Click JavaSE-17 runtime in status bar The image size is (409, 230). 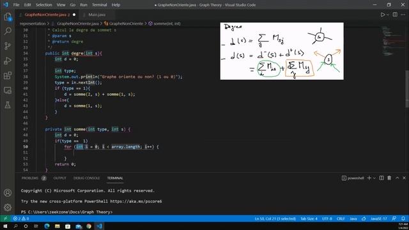pyautogui.click(x=379, y=218)
